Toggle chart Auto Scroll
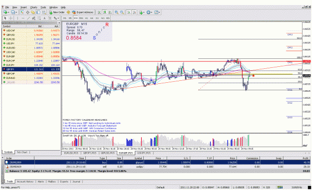 click(x=129, y=12)
